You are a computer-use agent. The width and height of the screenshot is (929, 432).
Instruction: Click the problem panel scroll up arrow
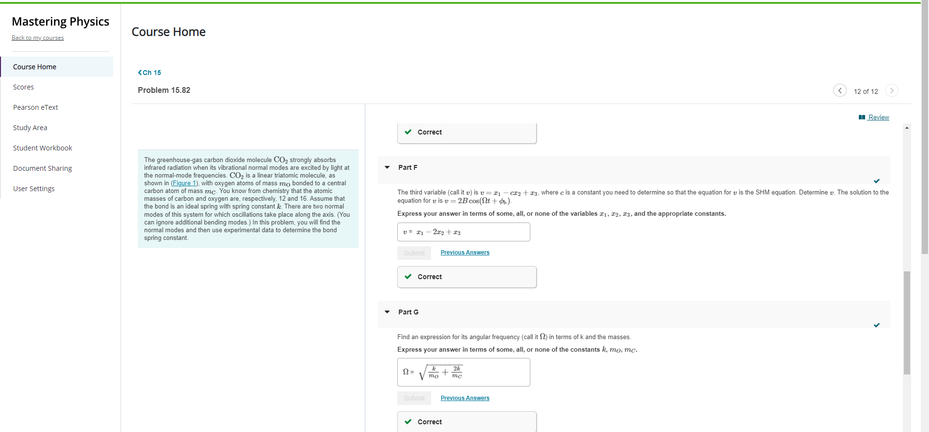click(907, 128)
